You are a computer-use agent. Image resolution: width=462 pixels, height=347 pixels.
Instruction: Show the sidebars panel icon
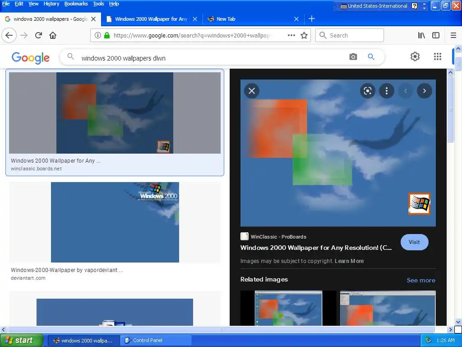click(x=435, y=35)
